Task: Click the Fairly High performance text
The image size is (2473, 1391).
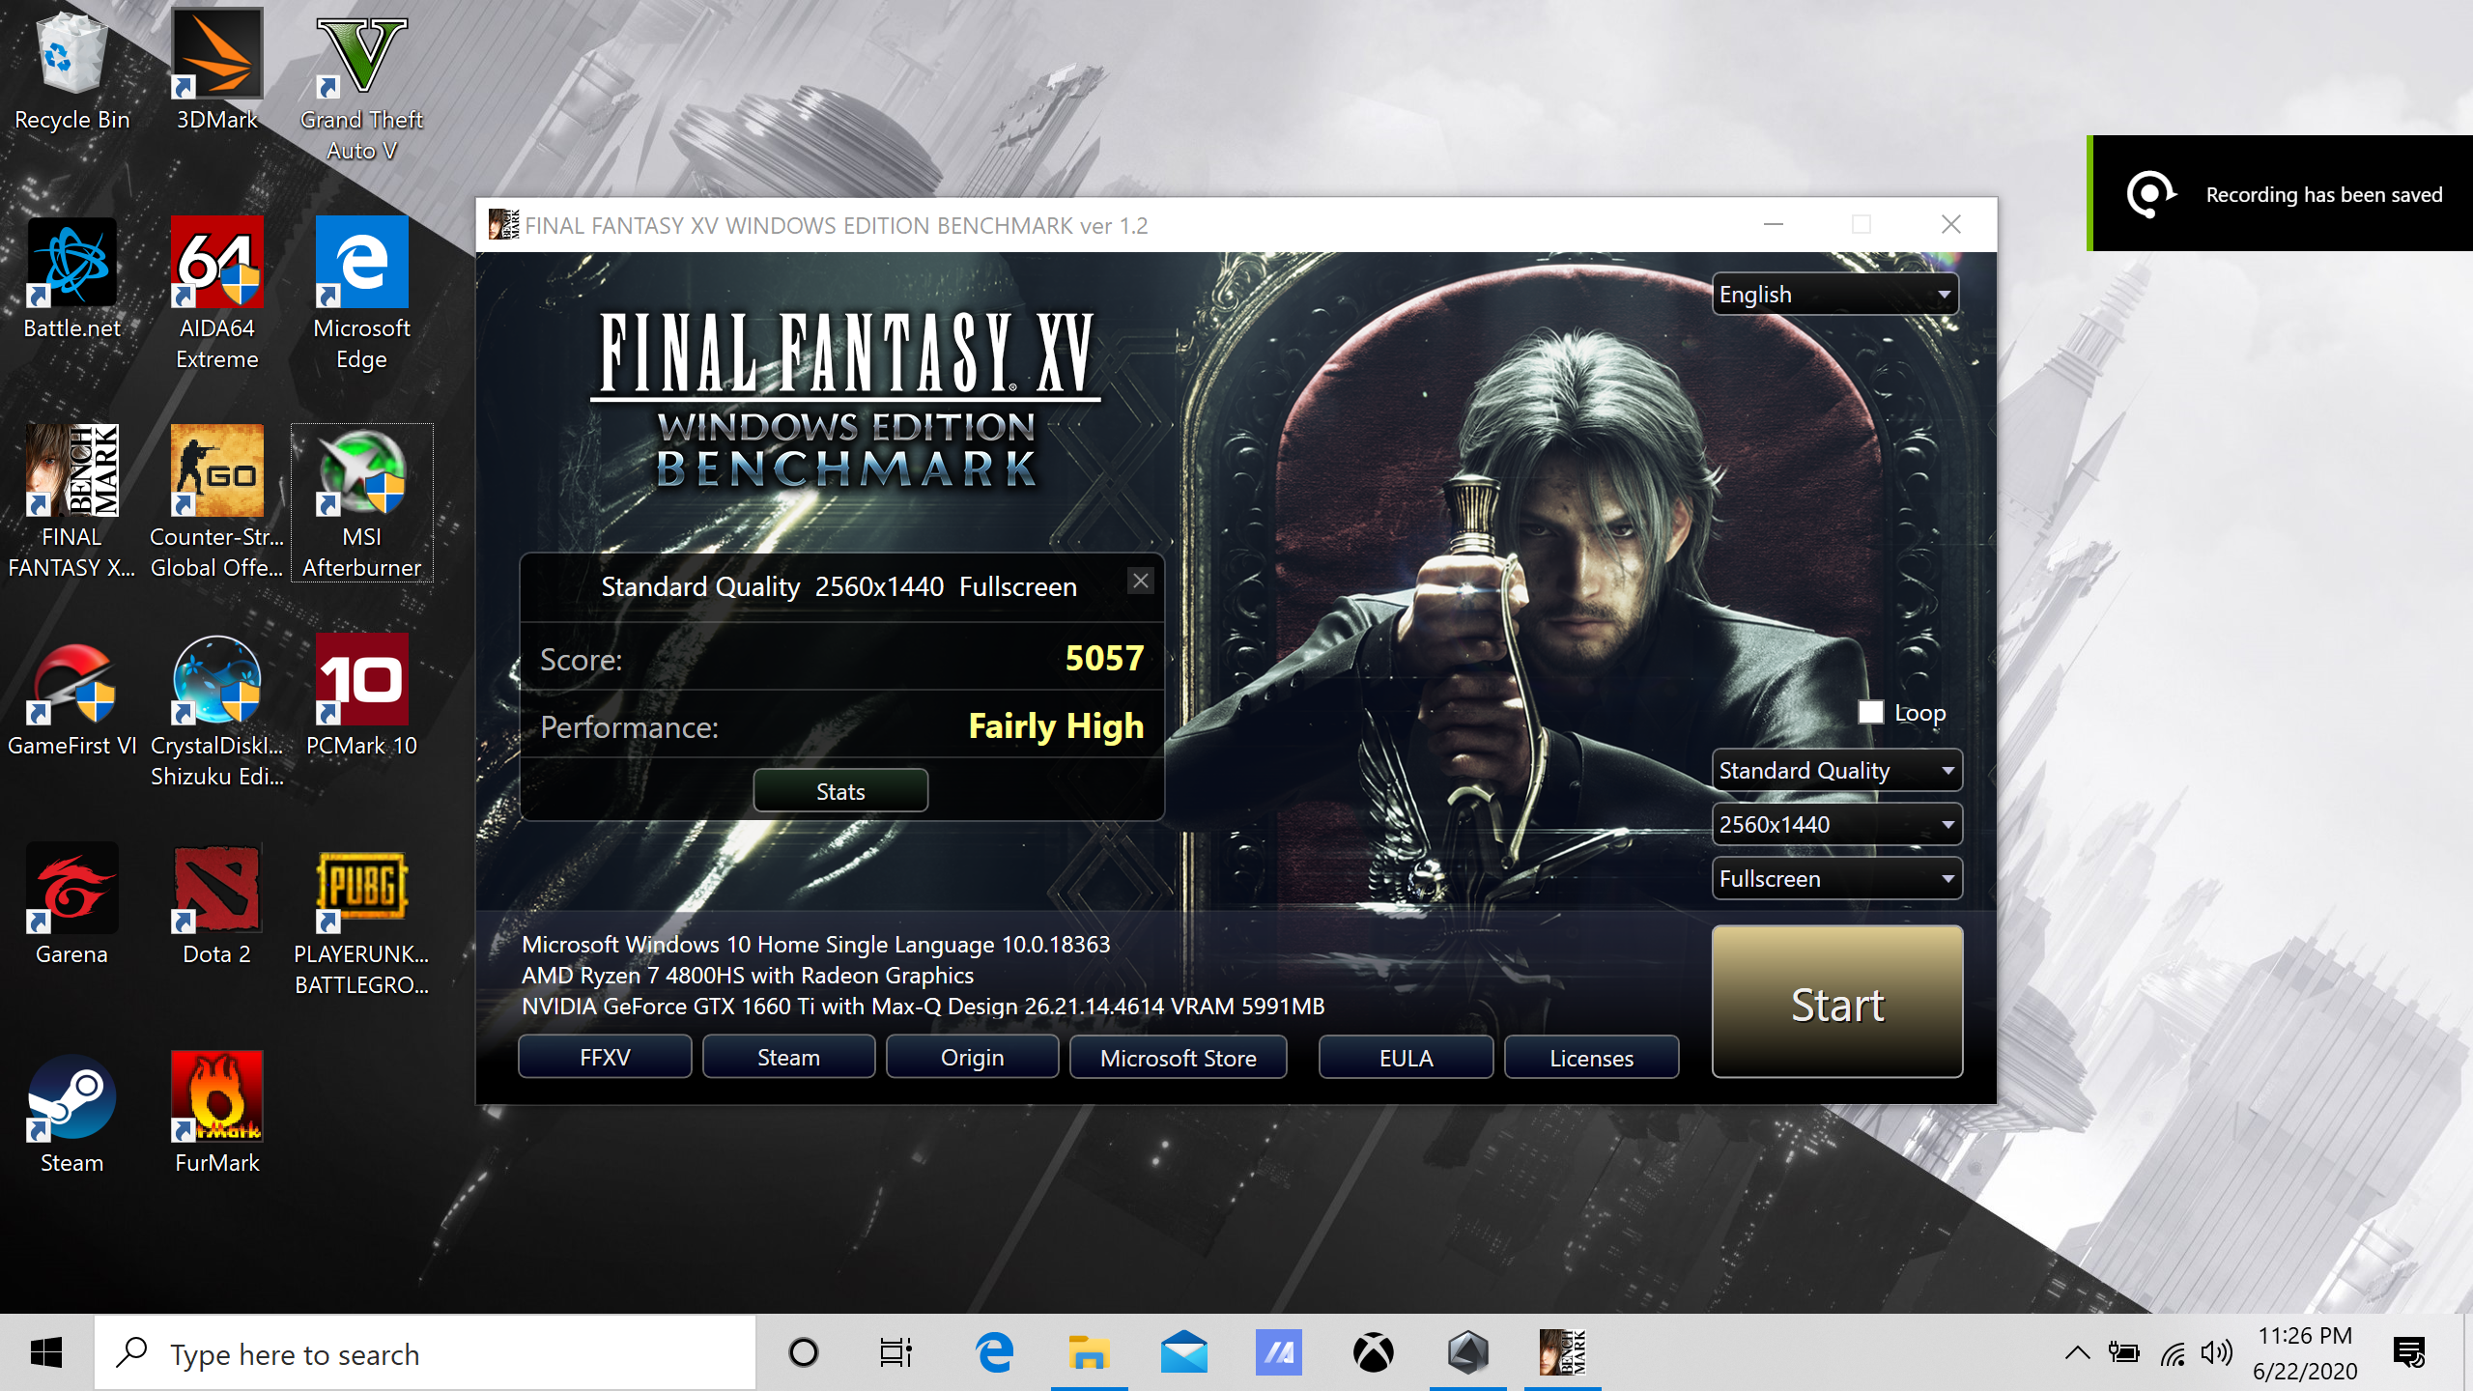Action: point(1056,725)
